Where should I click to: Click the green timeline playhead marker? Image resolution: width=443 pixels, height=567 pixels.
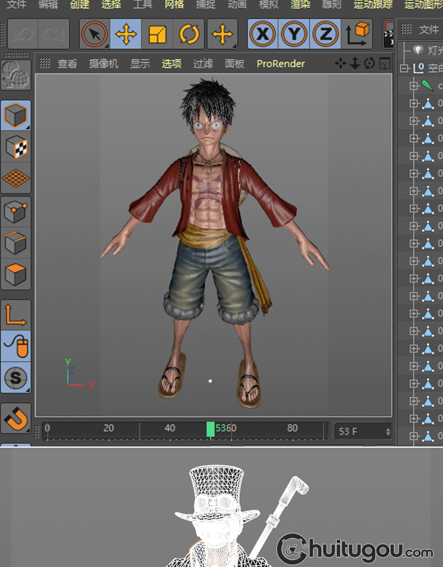tap(210, 429)
